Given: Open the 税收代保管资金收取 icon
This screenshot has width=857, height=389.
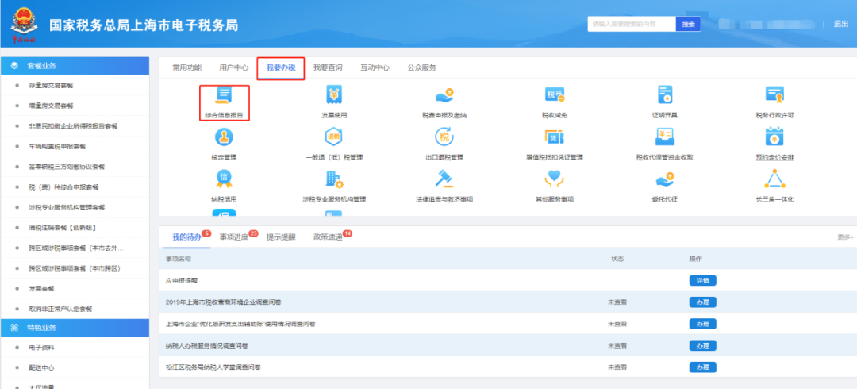Looking at the screenshot, I should (665, 137).
